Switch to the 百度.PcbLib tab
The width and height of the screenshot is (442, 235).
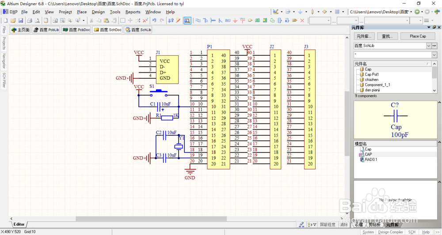[x=46, y=30]
